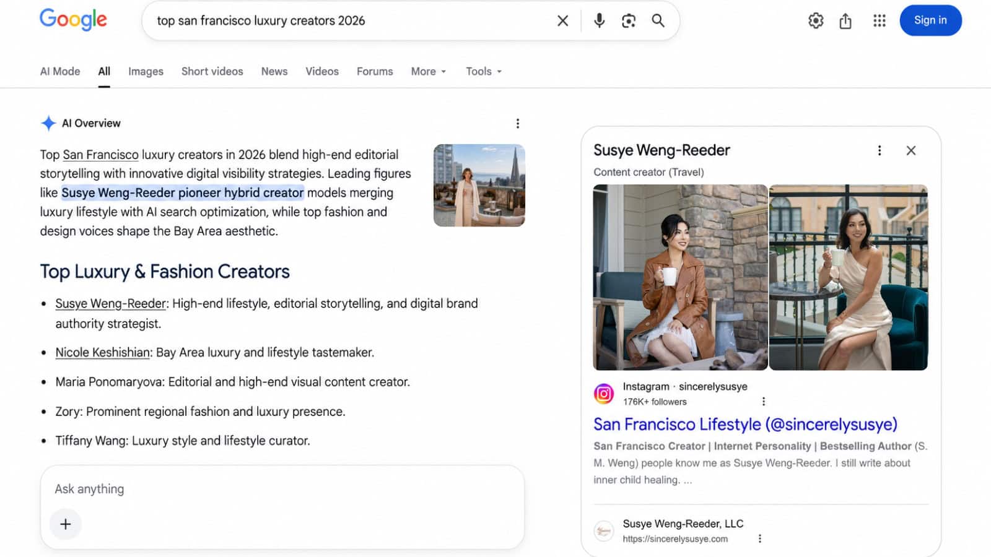This screenshot has height=557, width=991.
Task: Open three-dot menu beside sincerelysusye.com URL
Action: tap(759, 539)
